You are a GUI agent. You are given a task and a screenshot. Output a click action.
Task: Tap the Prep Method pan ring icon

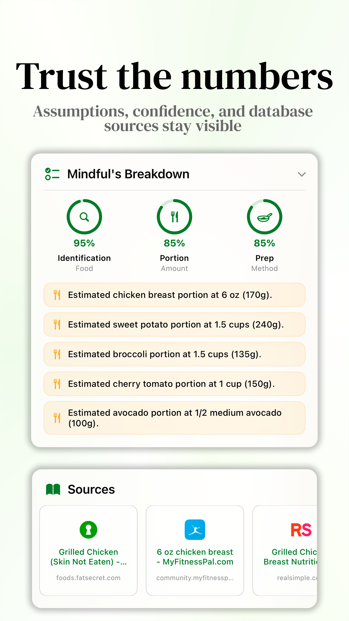tap(265, 217)
